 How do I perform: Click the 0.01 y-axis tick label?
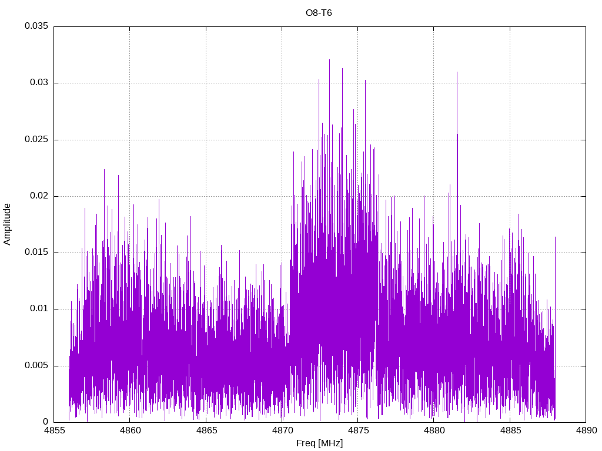pyautogui.click(x=38, y=309)
